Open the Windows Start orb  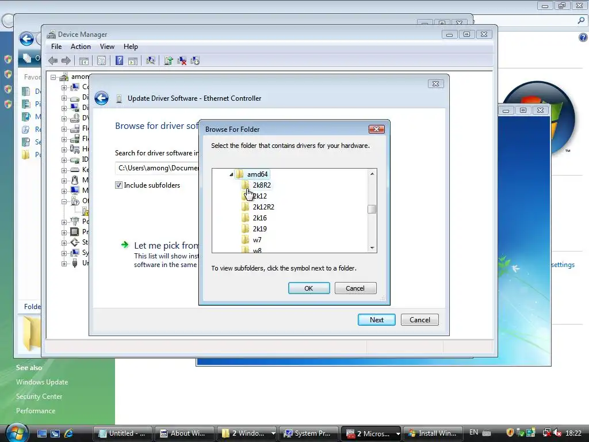click(x=17, y=433)
